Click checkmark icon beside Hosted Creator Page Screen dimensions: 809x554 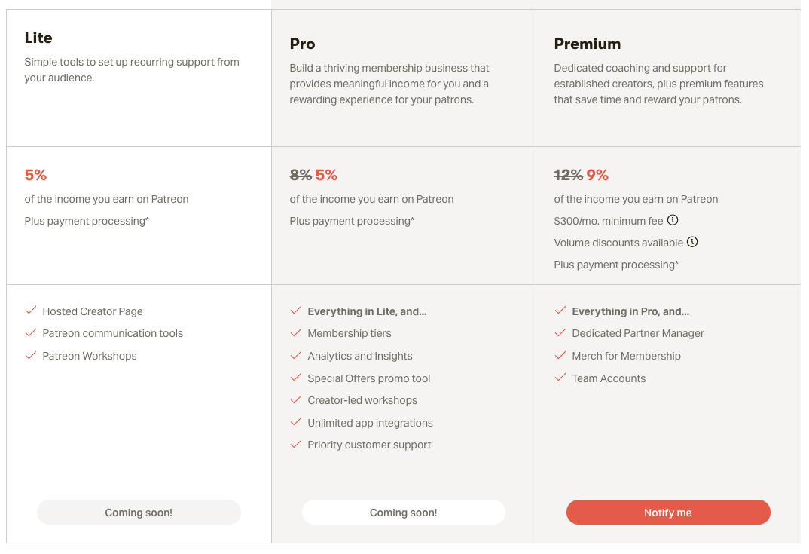click(31, 311)
